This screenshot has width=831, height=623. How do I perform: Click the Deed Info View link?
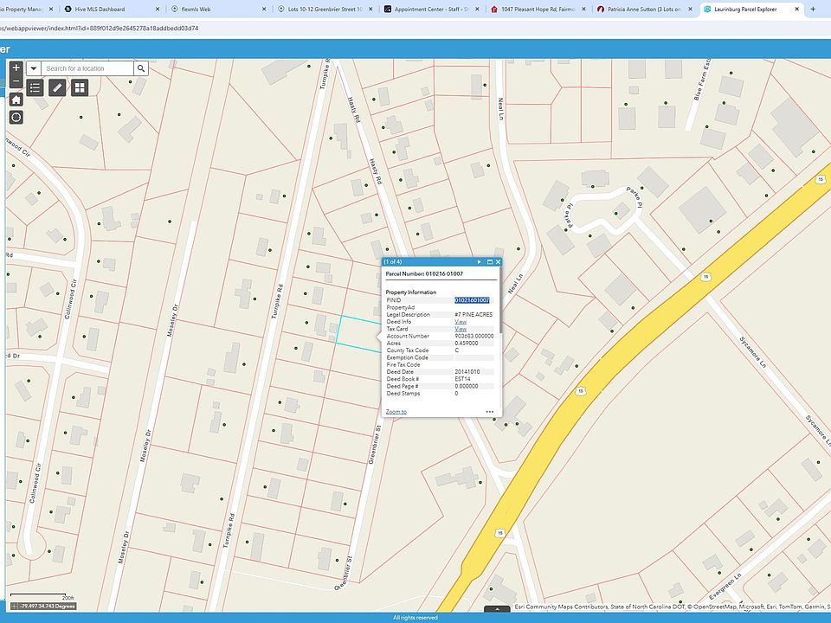pos(461,322)
